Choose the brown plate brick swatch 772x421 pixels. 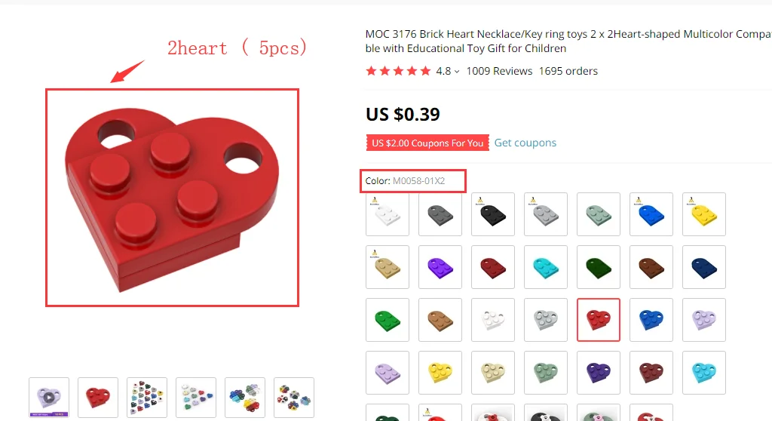point(651,266)
